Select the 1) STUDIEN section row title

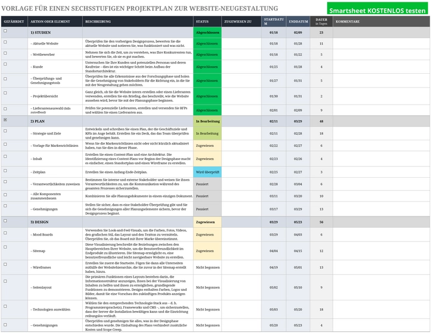(x=55, y=33)
